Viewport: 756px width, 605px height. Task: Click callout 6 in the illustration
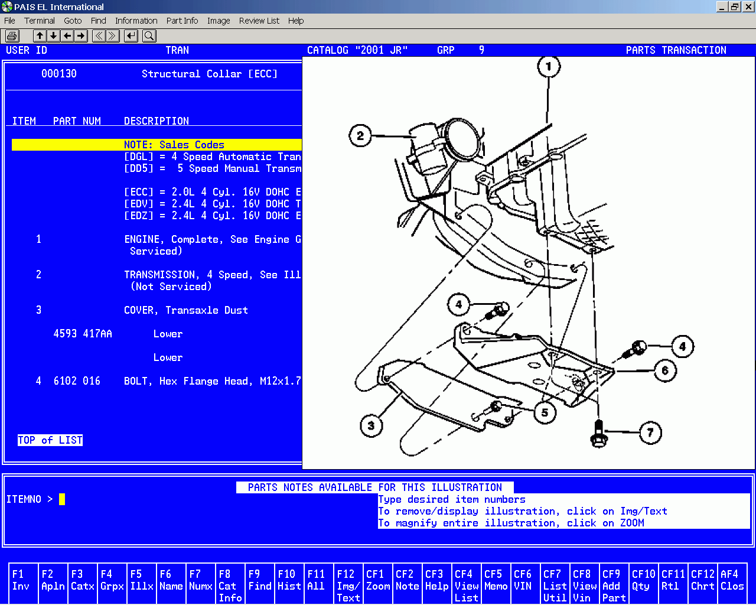(x=665, y=370)
